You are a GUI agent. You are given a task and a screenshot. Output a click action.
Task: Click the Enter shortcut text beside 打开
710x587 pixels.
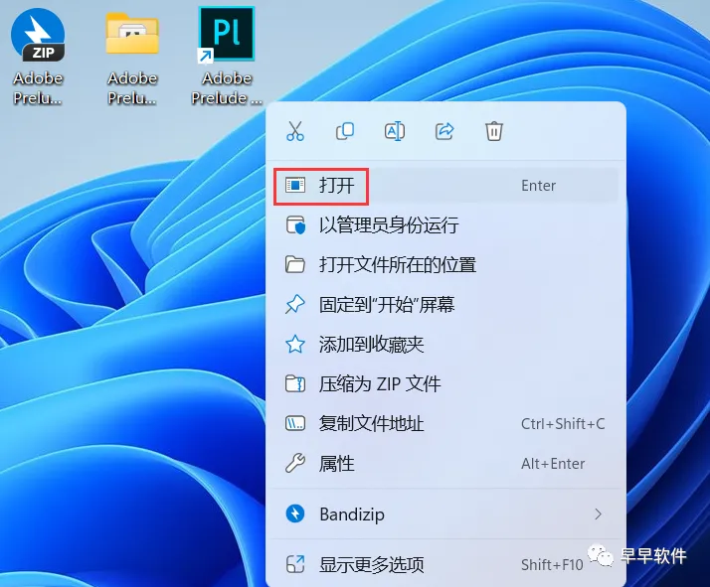[x=538, y=186]
